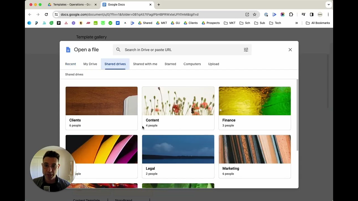
Task: Bookmark this page with the star icon
Action: pyautogui.click(x=255, y=15)
